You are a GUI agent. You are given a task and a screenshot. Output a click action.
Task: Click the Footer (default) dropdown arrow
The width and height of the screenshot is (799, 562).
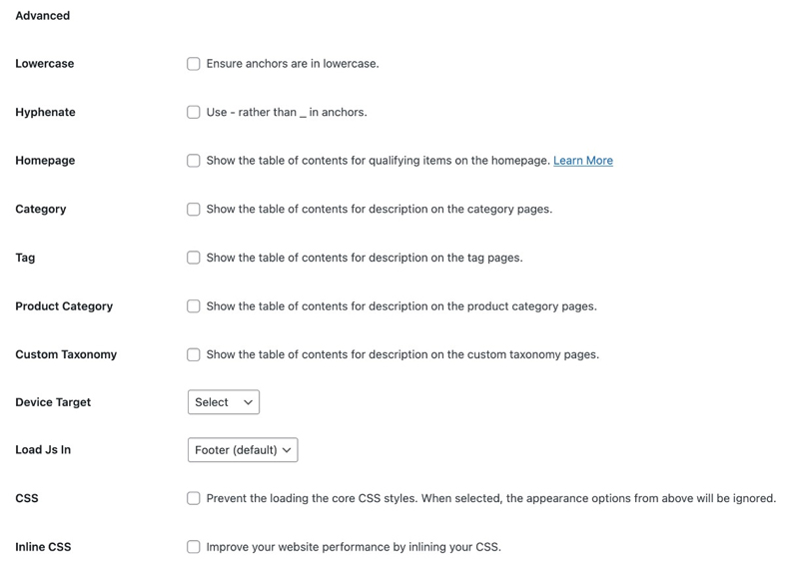coord(287,450)
